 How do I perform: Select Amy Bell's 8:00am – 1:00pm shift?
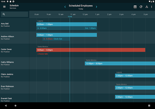coord(67,24)
